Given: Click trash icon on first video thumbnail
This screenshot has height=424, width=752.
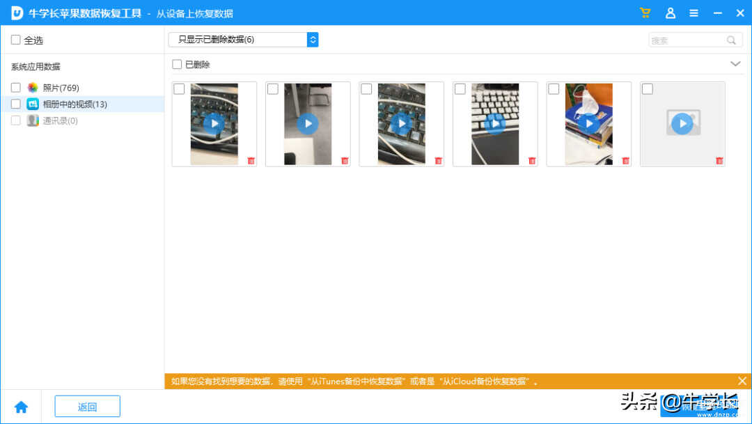Looking at the screenshot, I should tap(251, 161).
